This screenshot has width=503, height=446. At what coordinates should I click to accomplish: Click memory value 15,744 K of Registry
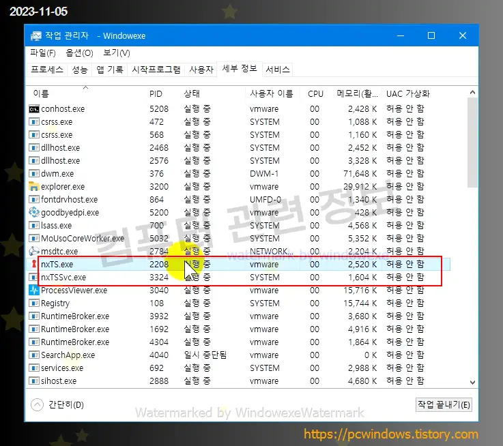pyautogui.click(x=360, y=303)
